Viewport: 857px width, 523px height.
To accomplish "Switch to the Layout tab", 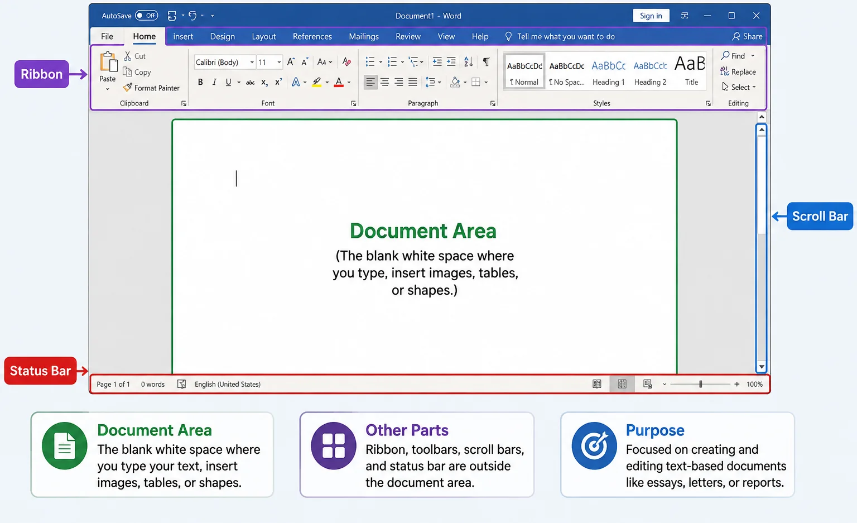I will (264, 36).
